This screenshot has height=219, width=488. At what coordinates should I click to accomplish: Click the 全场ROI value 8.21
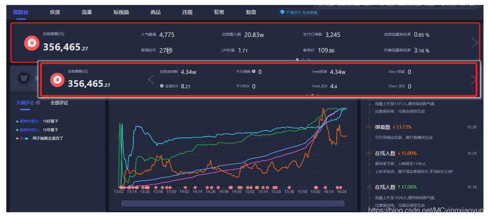pos(185,86)
